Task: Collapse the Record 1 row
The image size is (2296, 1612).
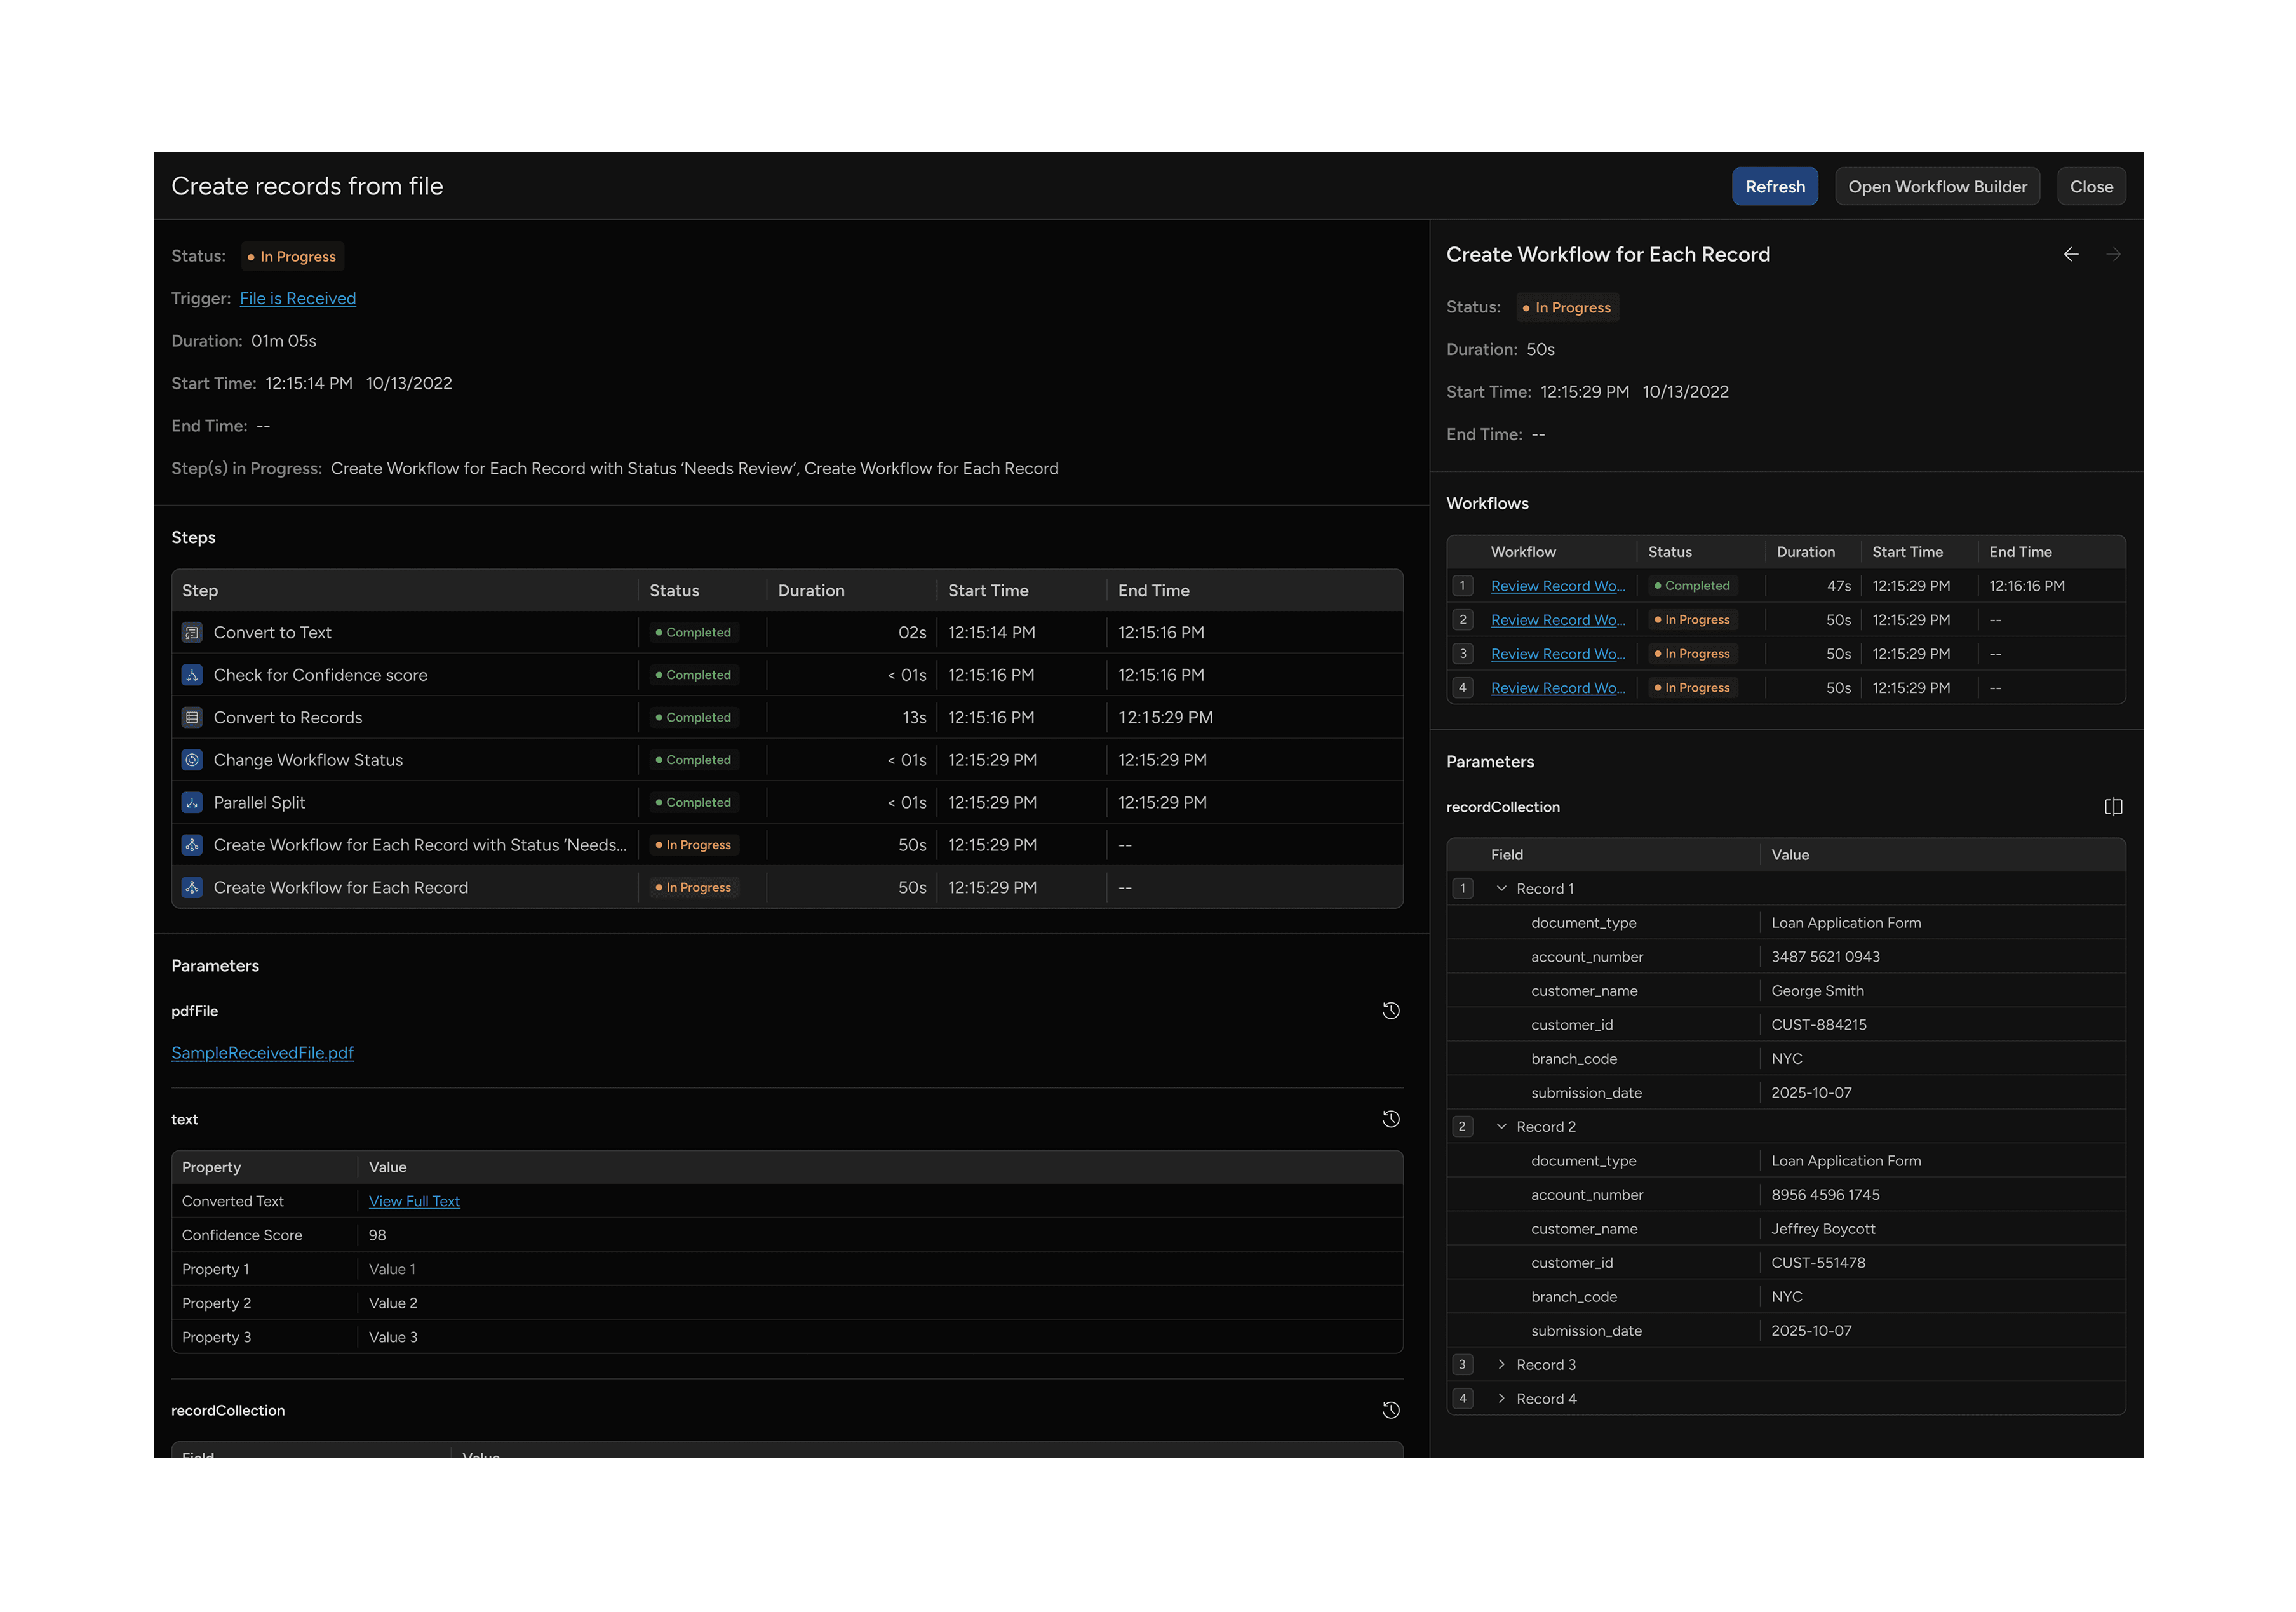Action: [x=1501, y=889]
